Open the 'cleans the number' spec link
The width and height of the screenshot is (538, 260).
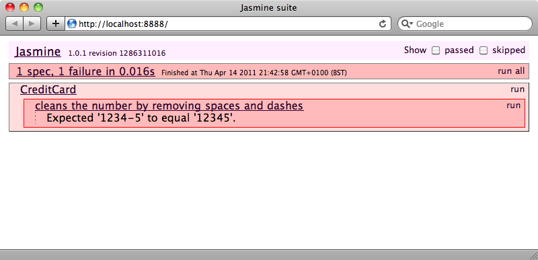click(169, 106)
